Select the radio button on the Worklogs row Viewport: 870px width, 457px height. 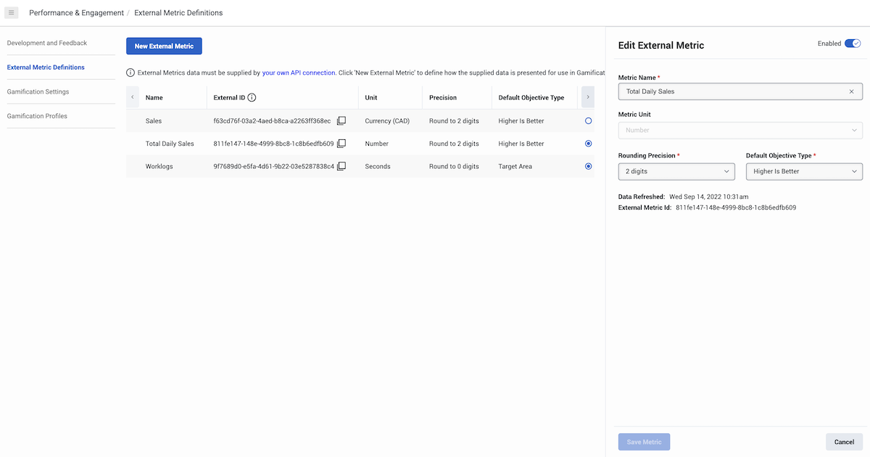point(587,166)
